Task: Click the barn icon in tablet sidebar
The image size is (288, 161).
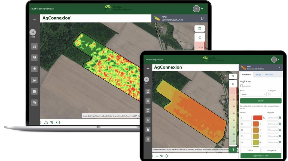Action: (148, 111)
